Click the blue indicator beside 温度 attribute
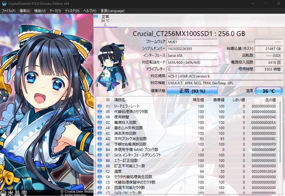The width and height of the screenshot is (285, 196). pyautogui.click(x=99, y=171)
